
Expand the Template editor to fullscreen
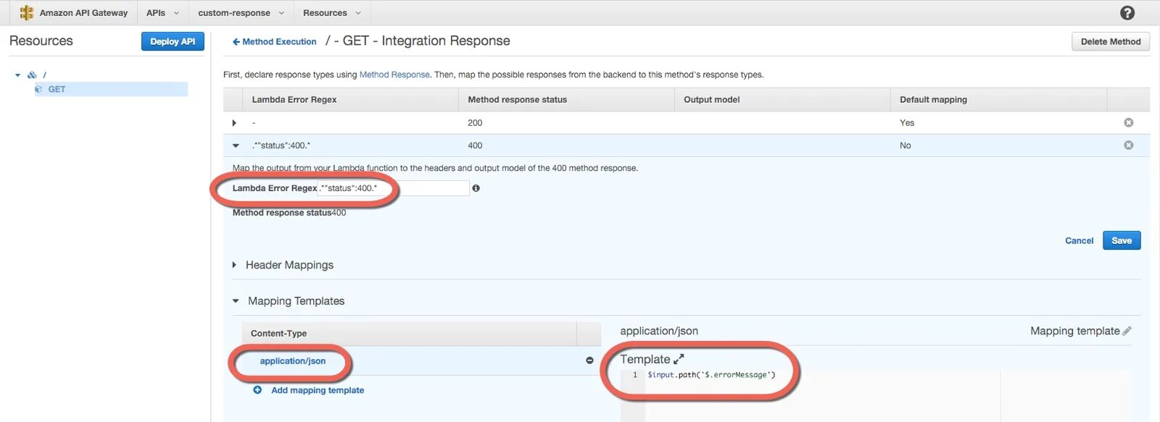click(x=679, y=359)
